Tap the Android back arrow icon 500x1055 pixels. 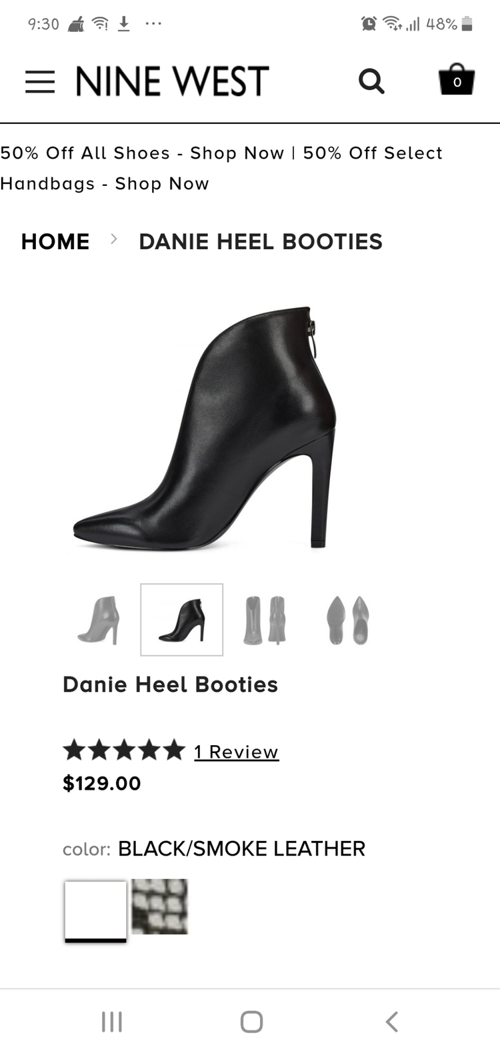pos(392,1022)
